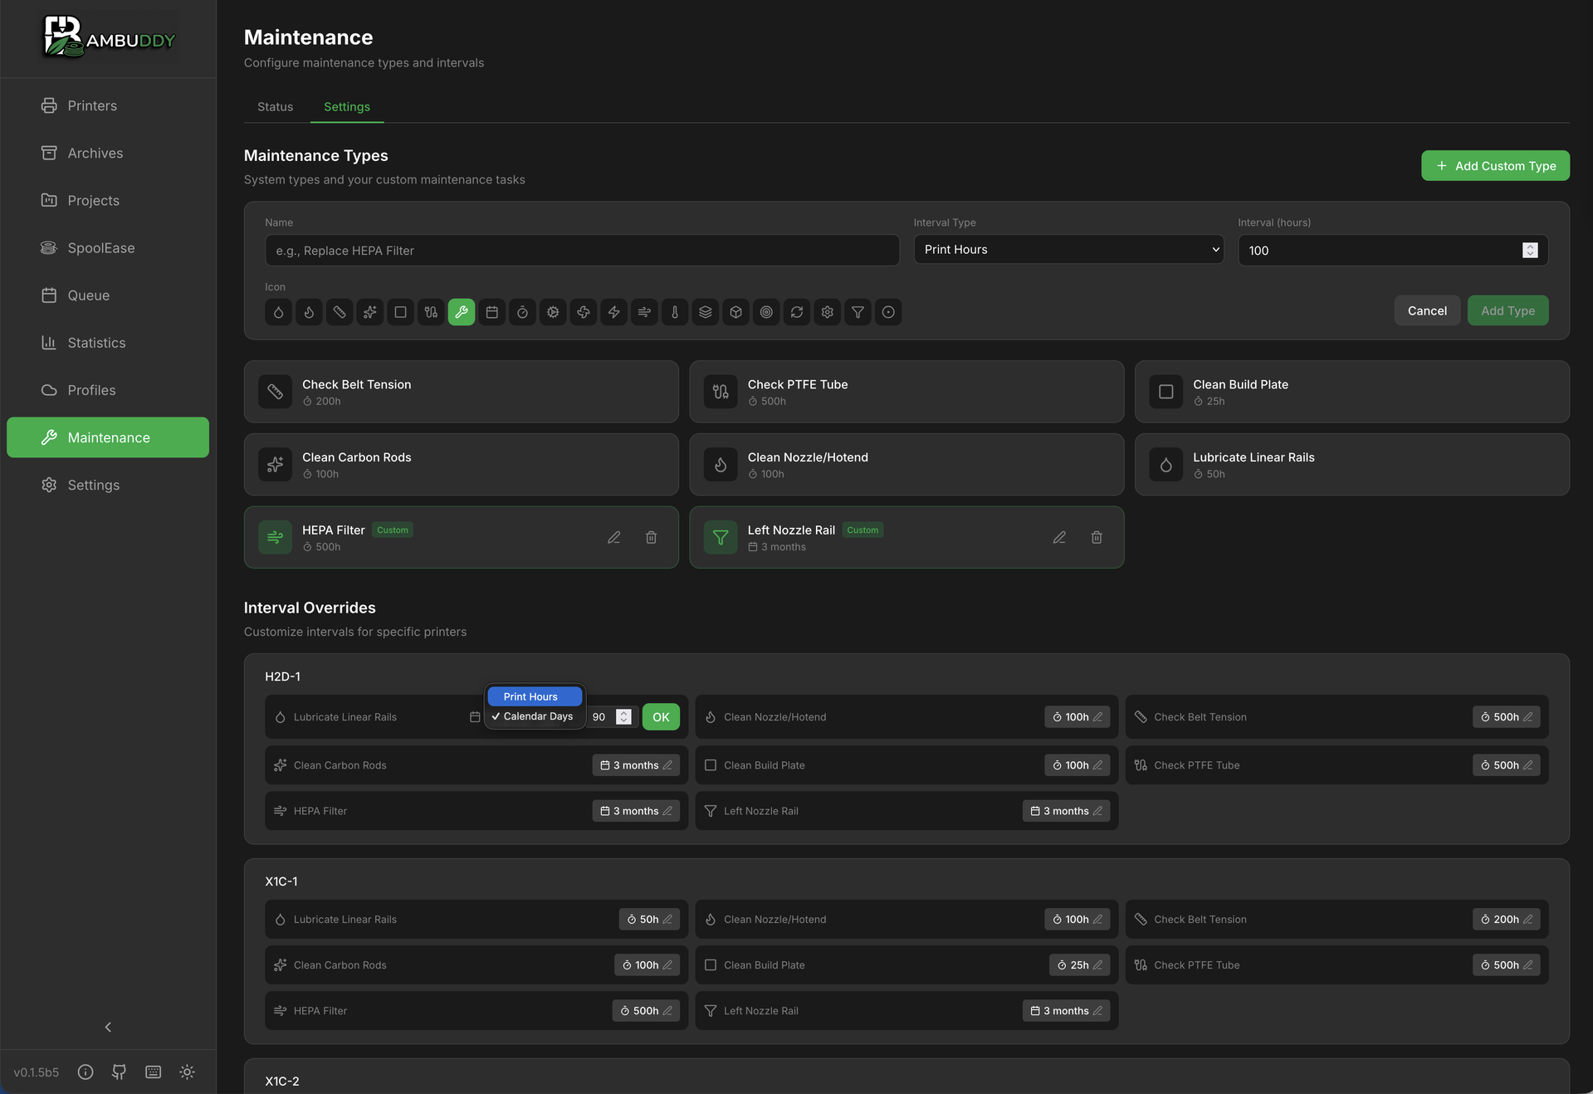Check Print Hours in the interval type popup

point(534,696)
